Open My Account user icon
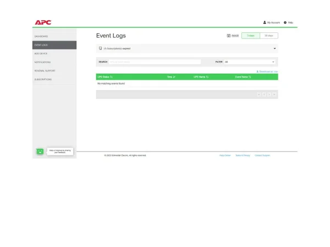330x247 pixels. 265,23
